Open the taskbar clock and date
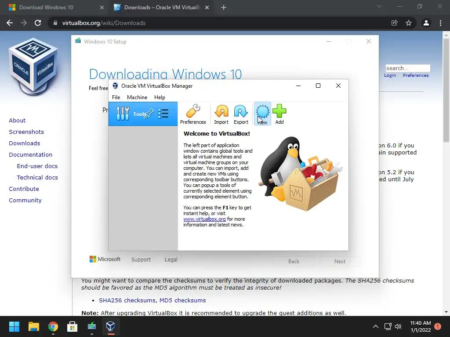 tap(421, 326)
